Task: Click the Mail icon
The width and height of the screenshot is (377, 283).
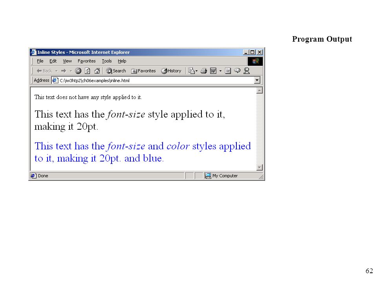Action: point(191,71)
